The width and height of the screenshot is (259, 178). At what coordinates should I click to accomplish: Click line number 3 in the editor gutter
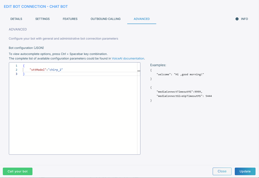[x=16, y=74]
